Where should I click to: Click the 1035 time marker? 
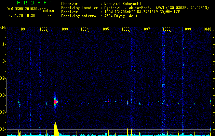tap(105, 29)
